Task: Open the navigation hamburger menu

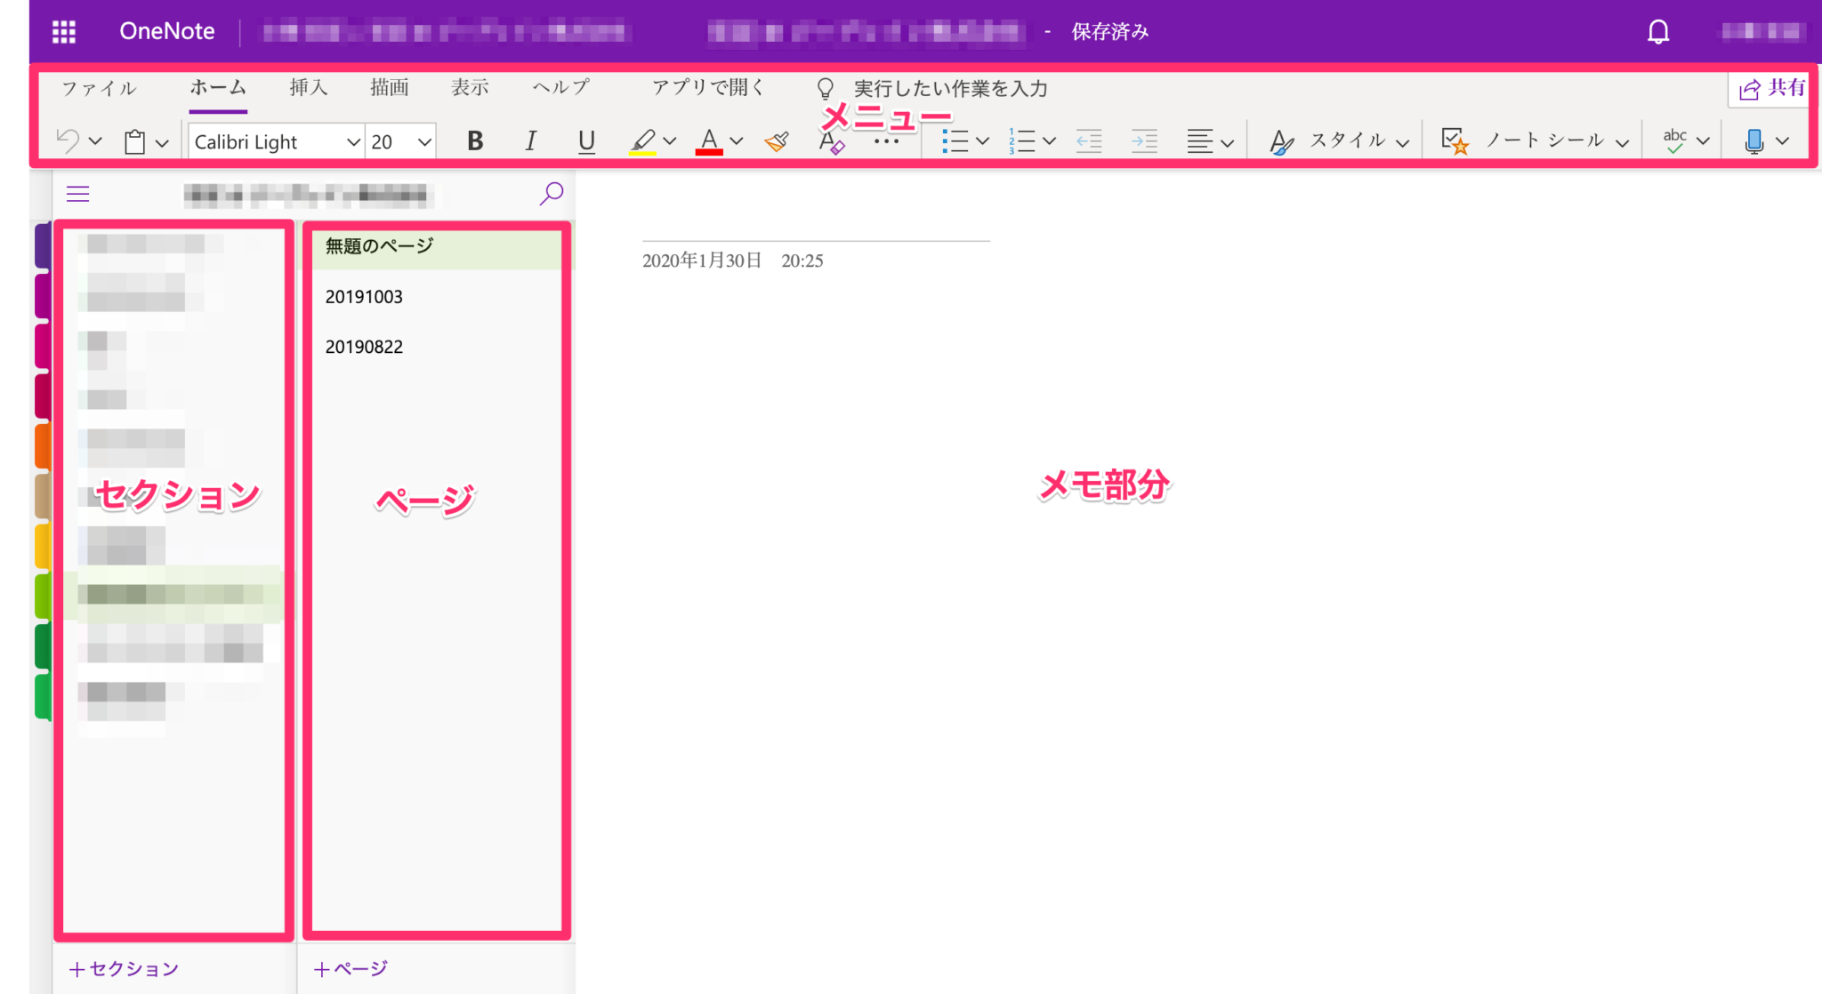Action: pos(77,193)
